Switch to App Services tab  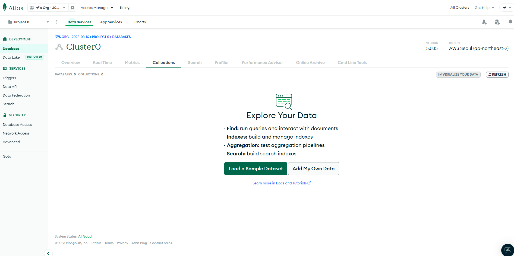point(111,22)
